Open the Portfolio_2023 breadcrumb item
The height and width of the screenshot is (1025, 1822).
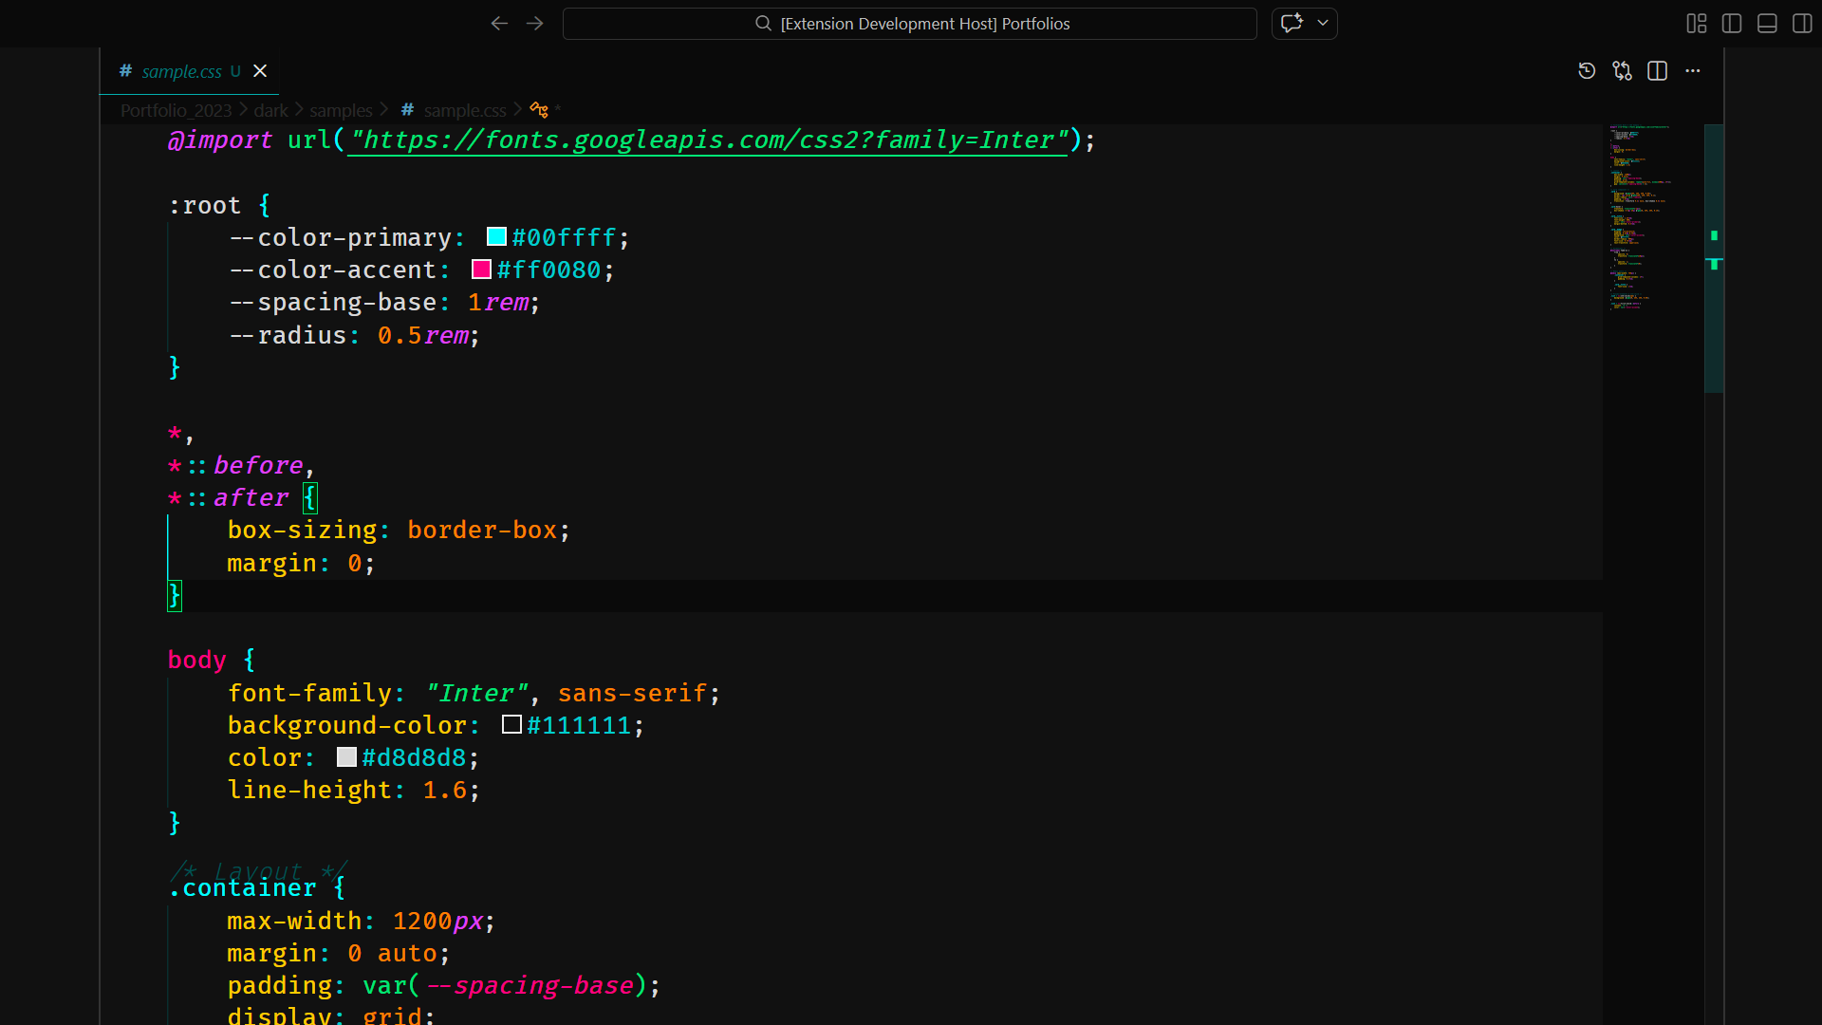click(x=175, y=110)
